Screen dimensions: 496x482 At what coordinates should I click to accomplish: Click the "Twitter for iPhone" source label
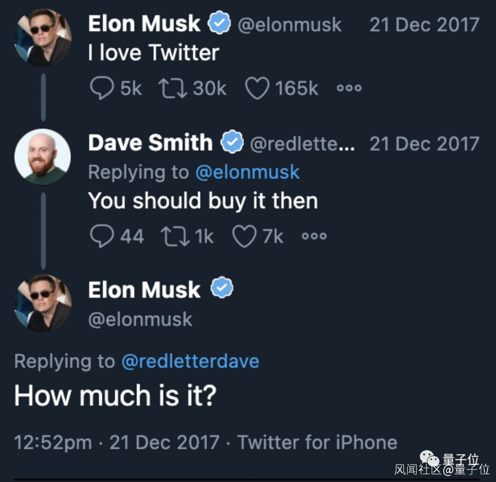[x=317, y=442]
